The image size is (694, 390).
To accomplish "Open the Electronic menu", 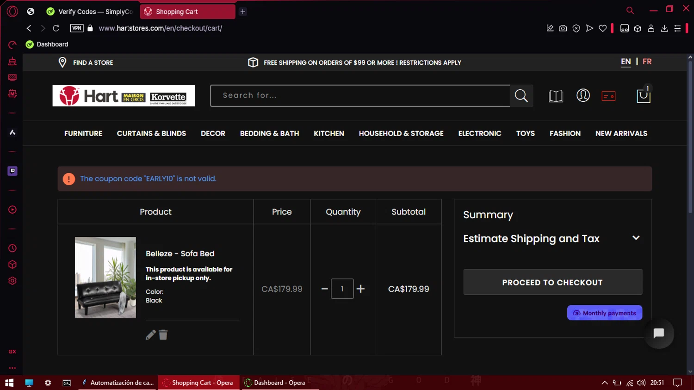I will pos(480,133).
